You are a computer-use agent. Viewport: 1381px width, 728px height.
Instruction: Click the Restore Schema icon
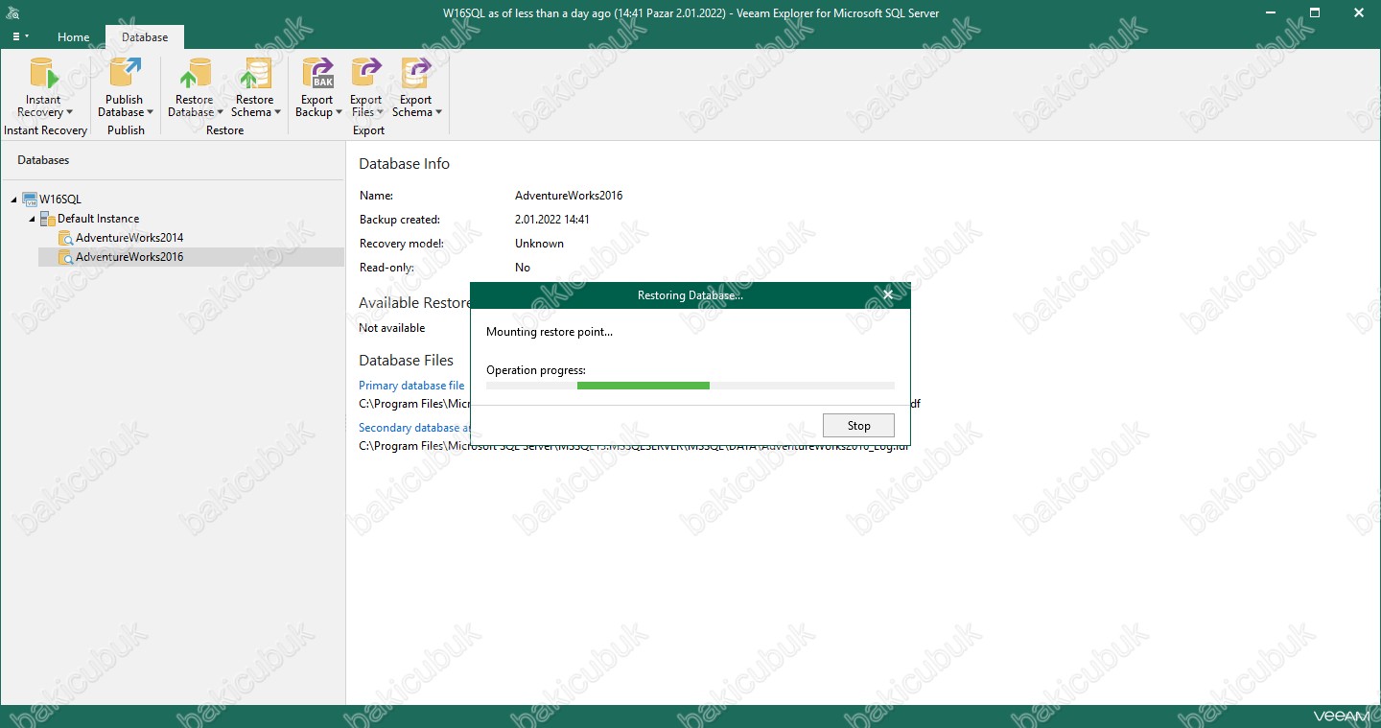[254, 74]
